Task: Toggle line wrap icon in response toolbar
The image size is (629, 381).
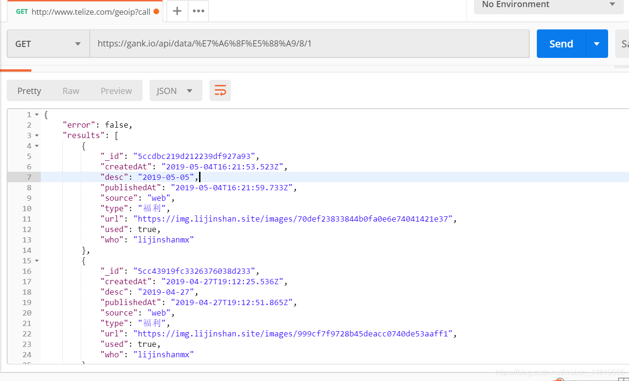Action: [220, 91]
